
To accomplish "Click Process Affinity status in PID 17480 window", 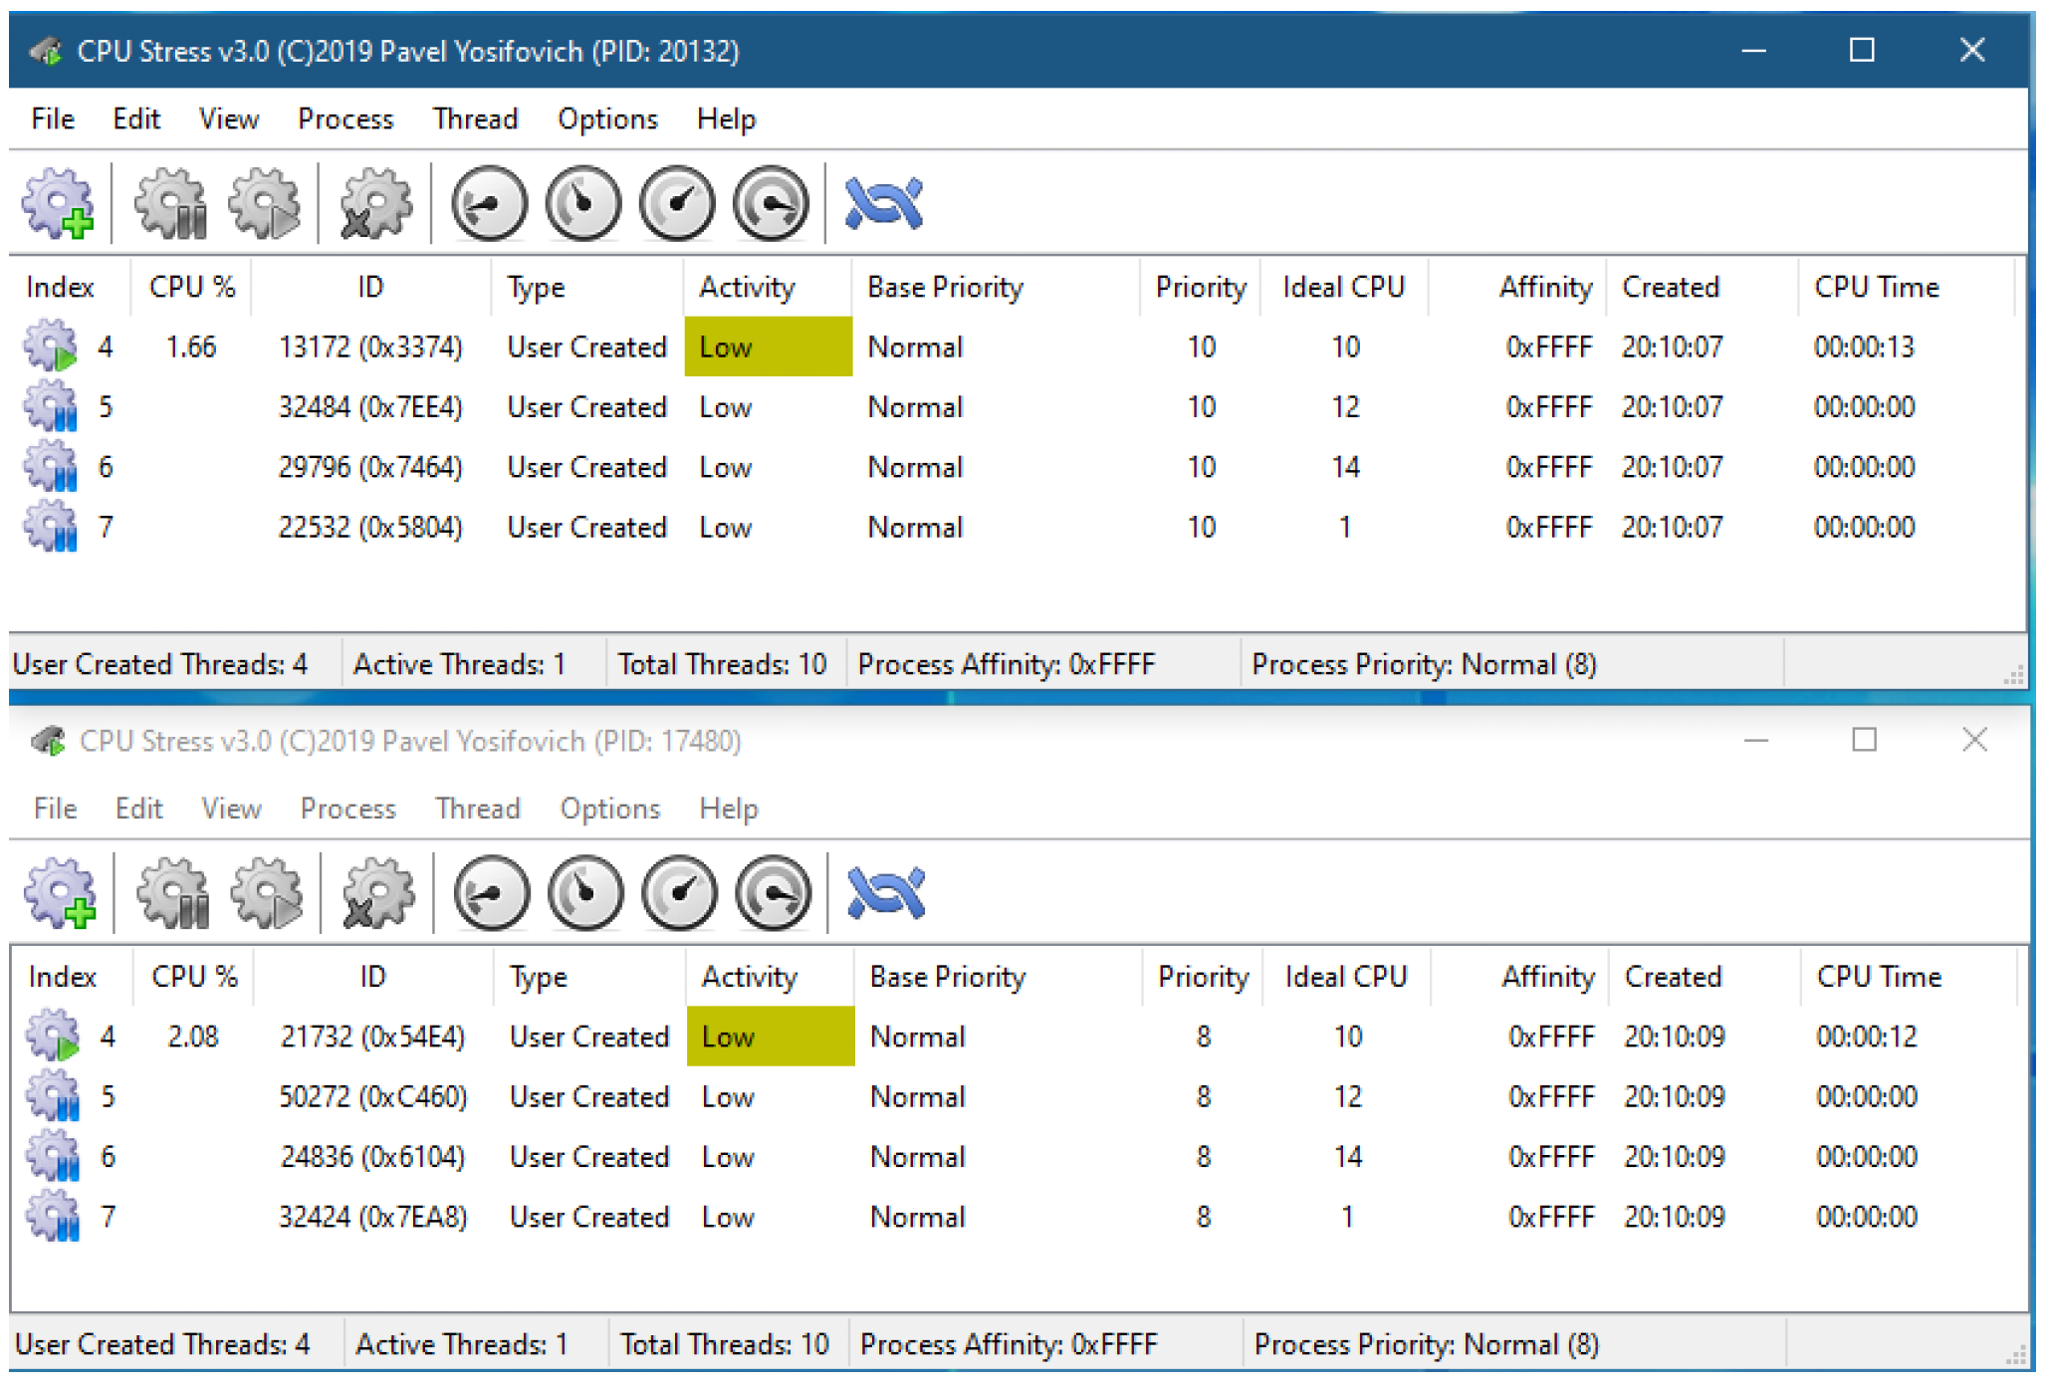I will (x=1009, y=1344).
